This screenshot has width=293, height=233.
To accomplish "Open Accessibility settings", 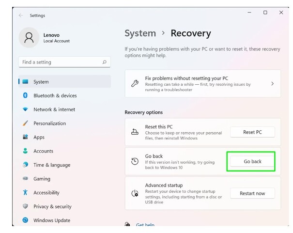I will [x=65, y=192].
